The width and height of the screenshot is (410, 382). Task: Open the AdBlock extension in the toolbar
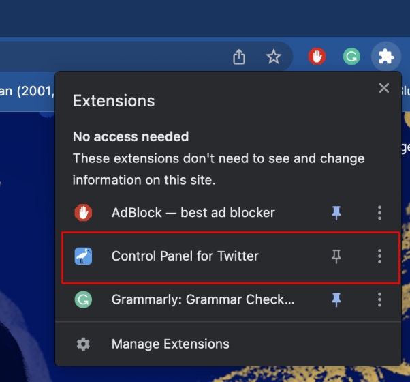(x=317, y=57)
